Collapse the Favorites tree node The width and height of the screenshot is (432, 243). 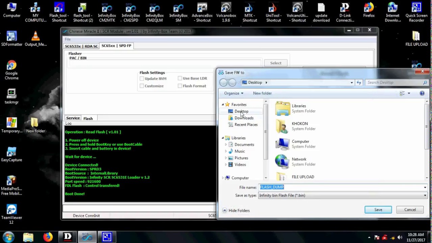point(223,105)
